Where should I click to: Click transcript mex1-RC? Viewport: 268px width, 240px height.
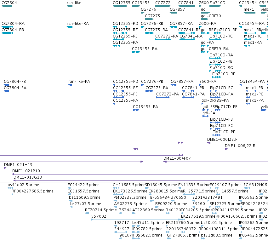click(253, 36)
